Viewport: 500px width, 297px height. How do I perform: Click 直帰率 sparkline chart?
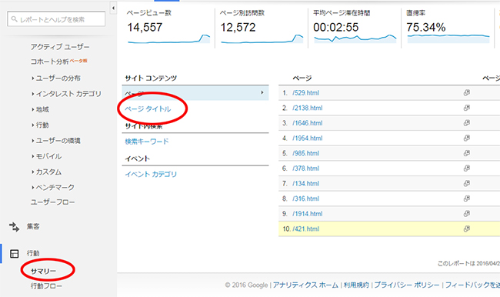(x=448, y=38)
